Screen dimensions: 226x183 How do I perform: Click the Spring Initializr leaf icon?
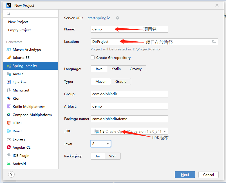tap(9, 66)
